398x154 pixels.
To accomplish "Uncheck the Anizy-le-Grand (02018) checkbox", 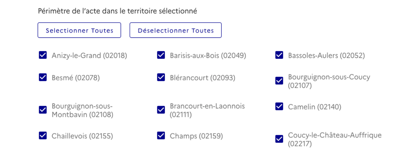I will (x=43, y=55).
